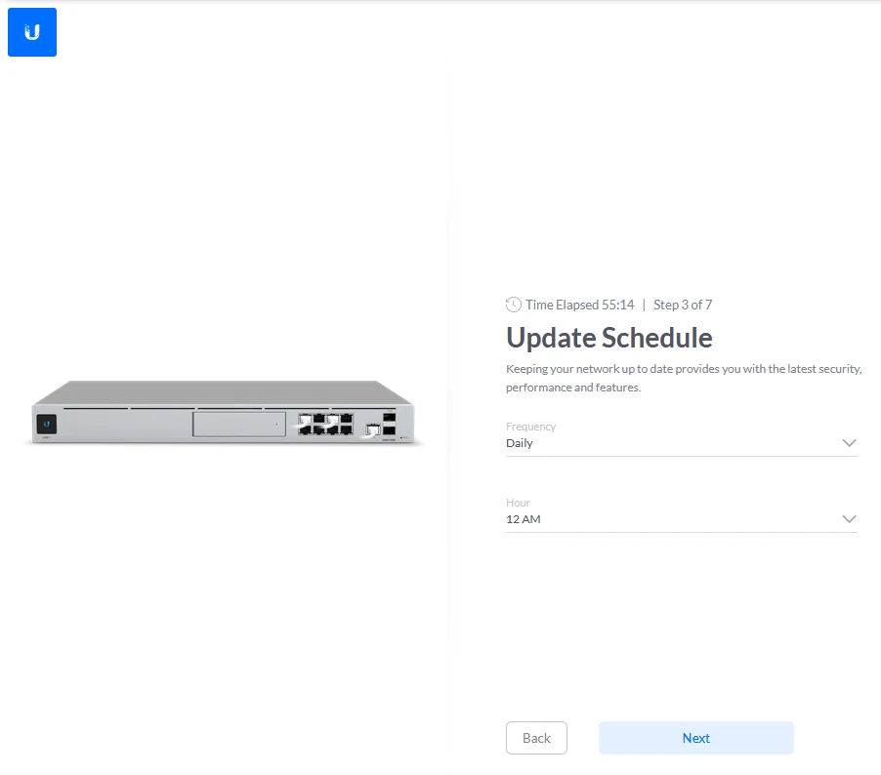The height and width of the screenshot is (775, 881).
Task: Click the touchscreen display on the device image
Action: pyautogui.click(x=45, y=424)
